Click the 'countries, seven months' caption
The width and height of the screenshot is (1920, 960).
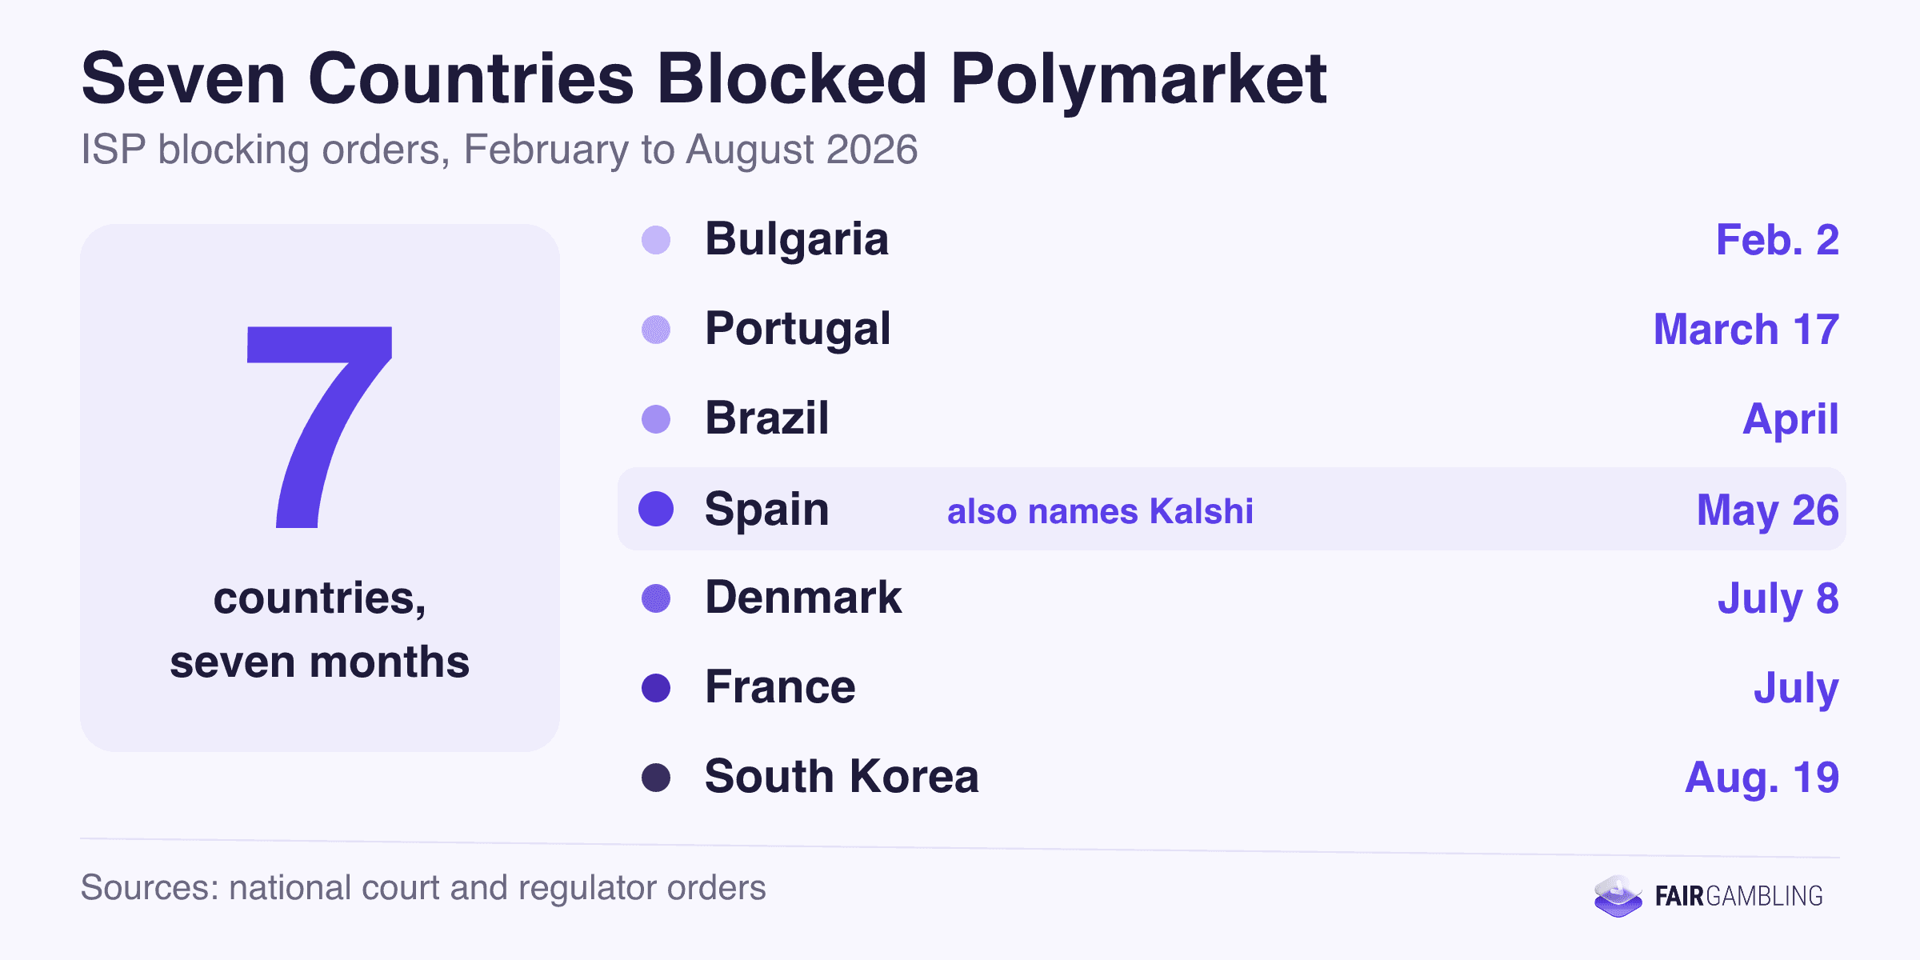[320, 630]
